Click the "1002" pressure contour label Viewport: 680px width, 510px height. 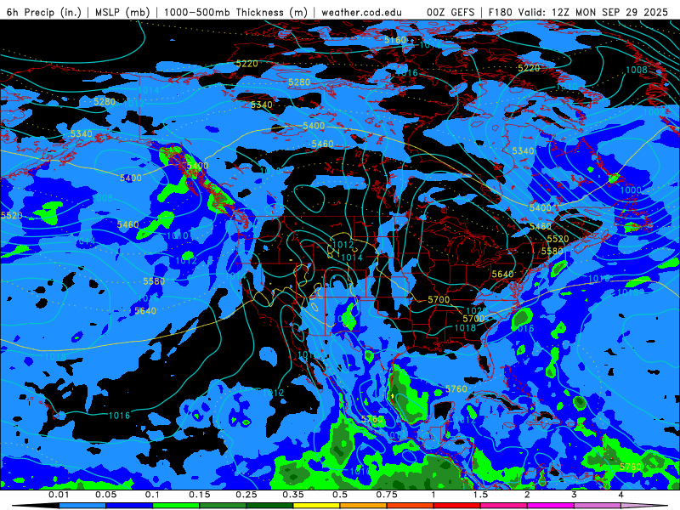pyautogui.click(x=654, y=111)
